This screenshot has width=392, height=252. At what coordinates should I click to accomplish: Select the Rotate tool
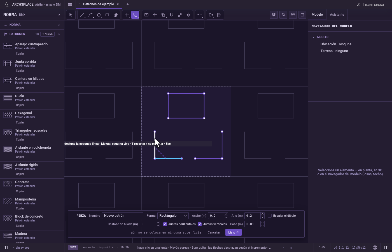[172, 15]
